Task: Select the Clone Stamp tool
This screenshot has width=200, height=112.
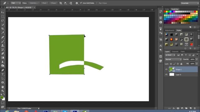Action: pos(2,45)
